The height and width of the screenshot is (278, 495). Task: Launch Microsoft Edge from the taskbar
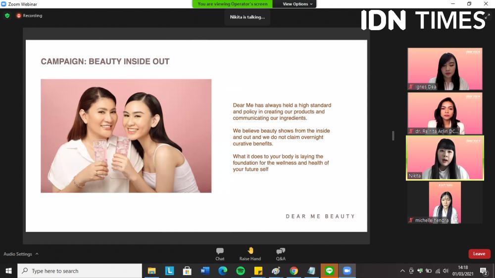pyautogui.click(x=223, y=271)
